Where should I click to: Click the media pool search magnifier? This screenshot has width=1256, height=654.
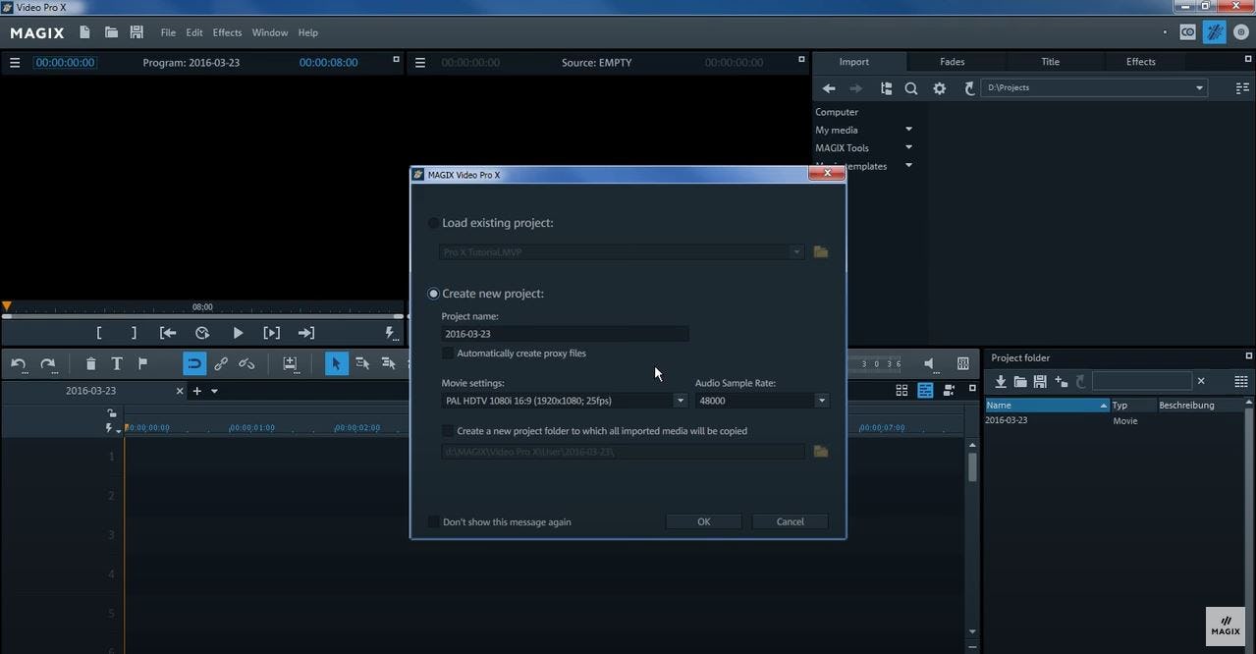coord(911,88)
